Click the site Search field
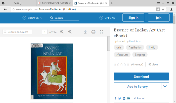The height and width of the screenshot is (103, 176). tap(65, 18)
